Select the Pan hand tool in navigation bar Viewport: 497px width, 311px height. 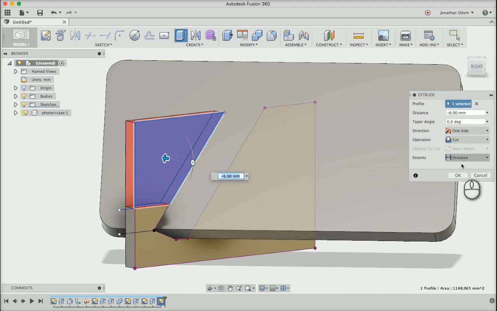pos(230,288)
